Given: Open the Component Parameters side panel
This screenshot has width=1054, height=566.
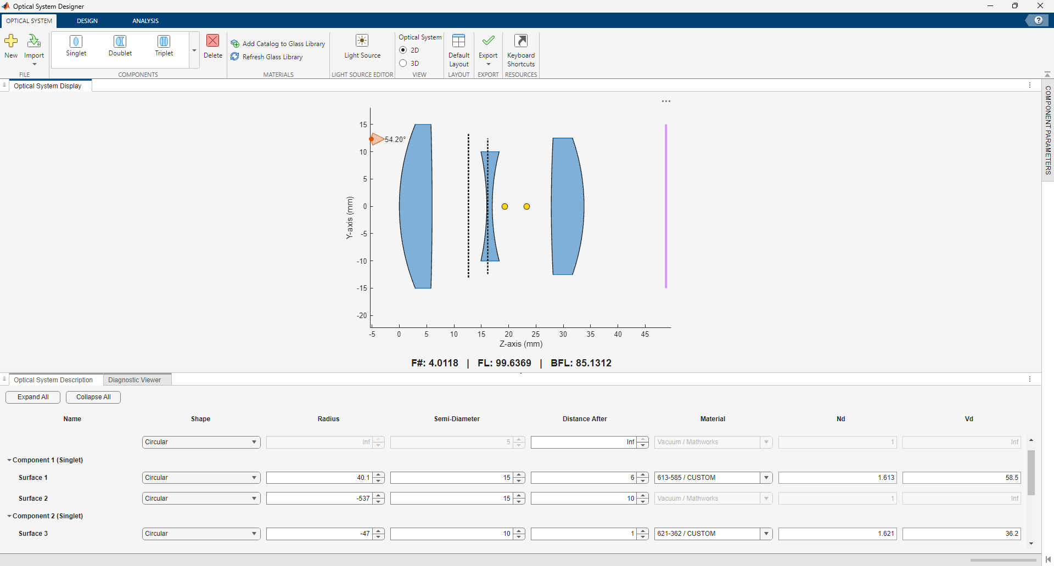Looking at the screenshot, I should click(1047, 132).
